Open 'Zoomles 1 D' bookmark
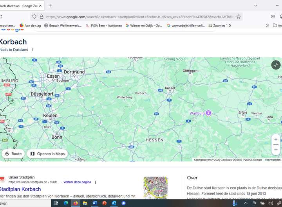The height and width of the screenshot is (207, 282). [220, 25]
